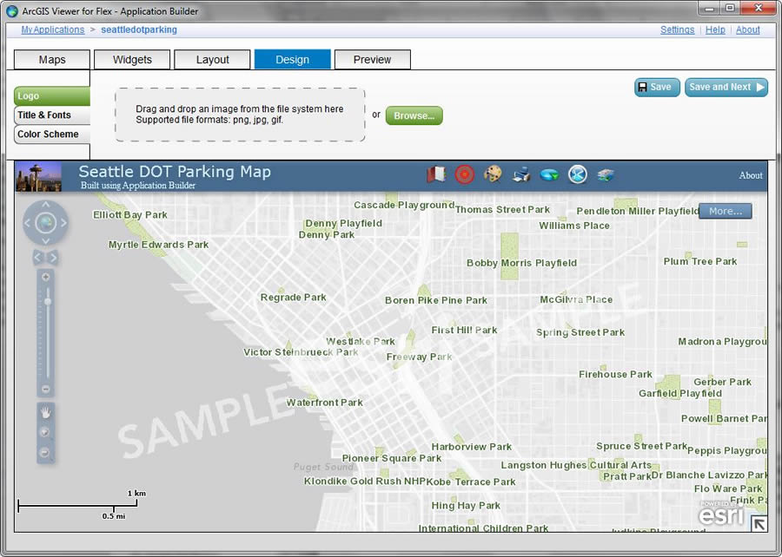Click the Elliott Bay Park label

click(x=130, y=215)
